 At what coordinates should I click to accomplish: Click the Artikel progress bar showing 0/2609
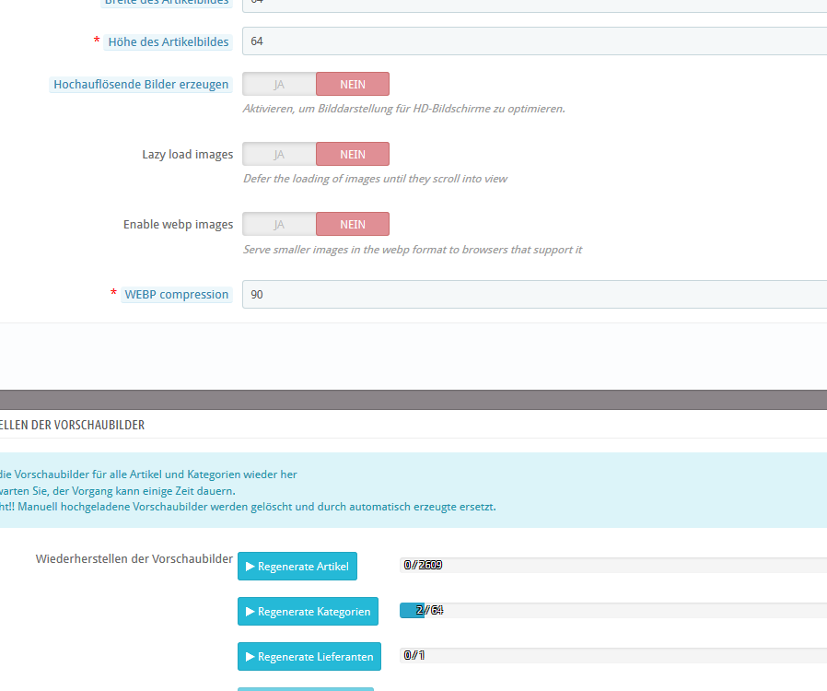tap(612, 565)
